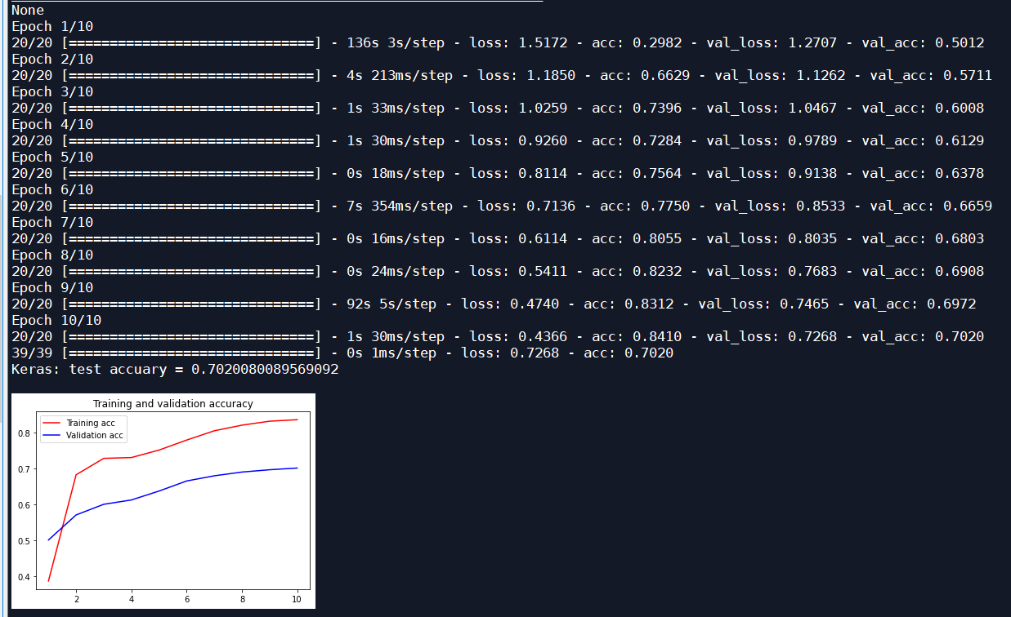1011x617 pixels.
Task: Click the value 'val_acc: 0.6972'
Action: point(915,304)
